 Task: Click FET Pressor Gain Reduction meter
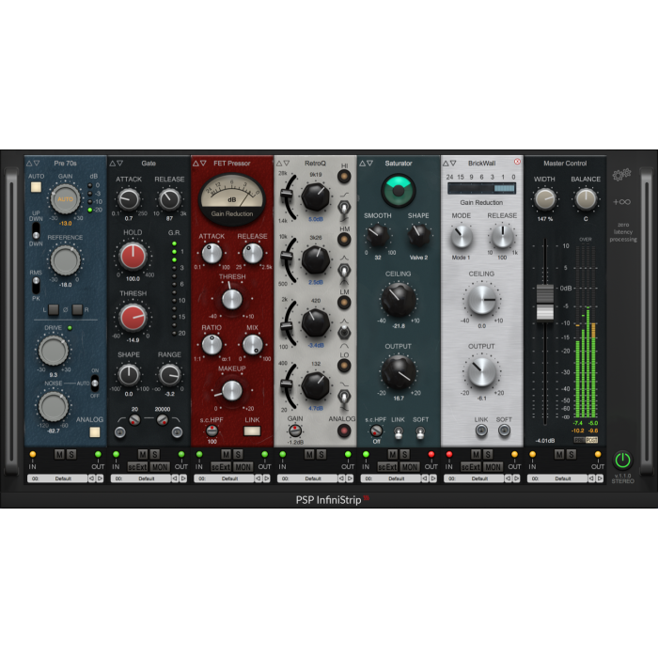point(231,200)
